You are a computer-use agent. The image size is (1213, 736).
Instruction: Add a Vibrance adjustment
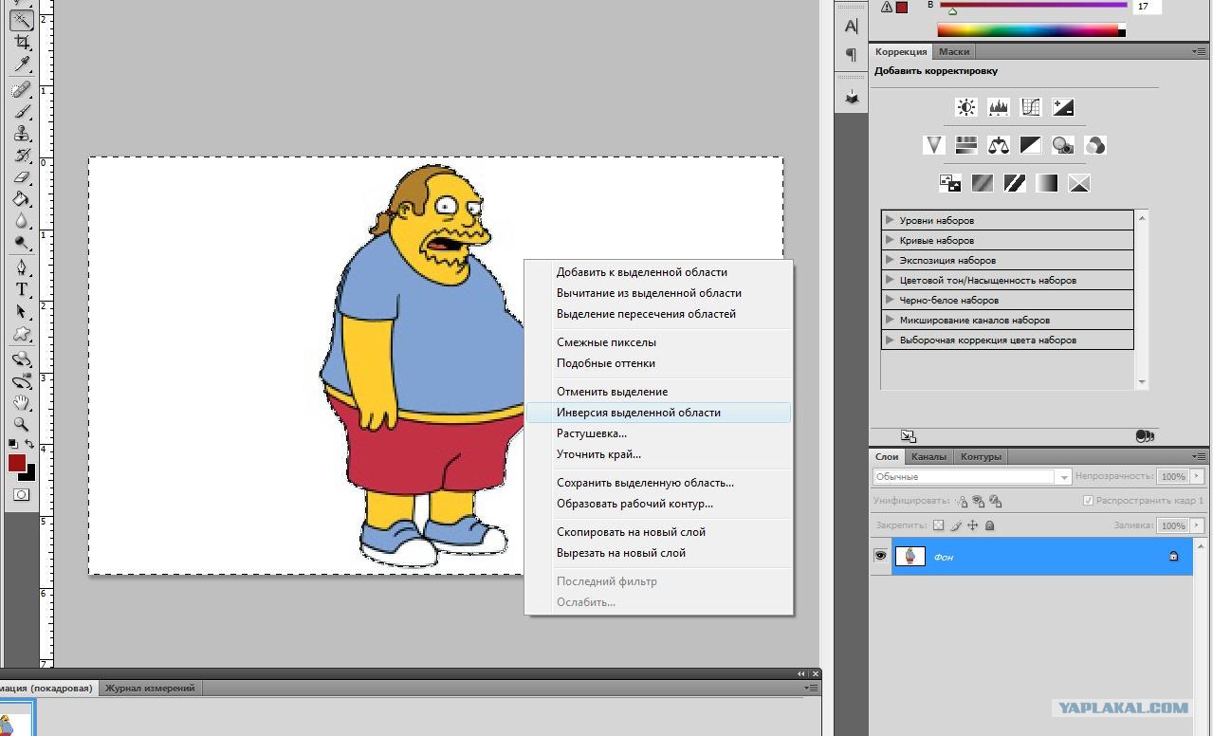coord(934,145)
